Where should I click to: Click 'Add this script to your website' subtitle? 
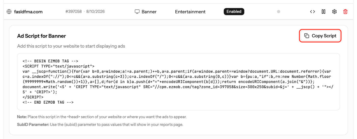coord(71,46)
